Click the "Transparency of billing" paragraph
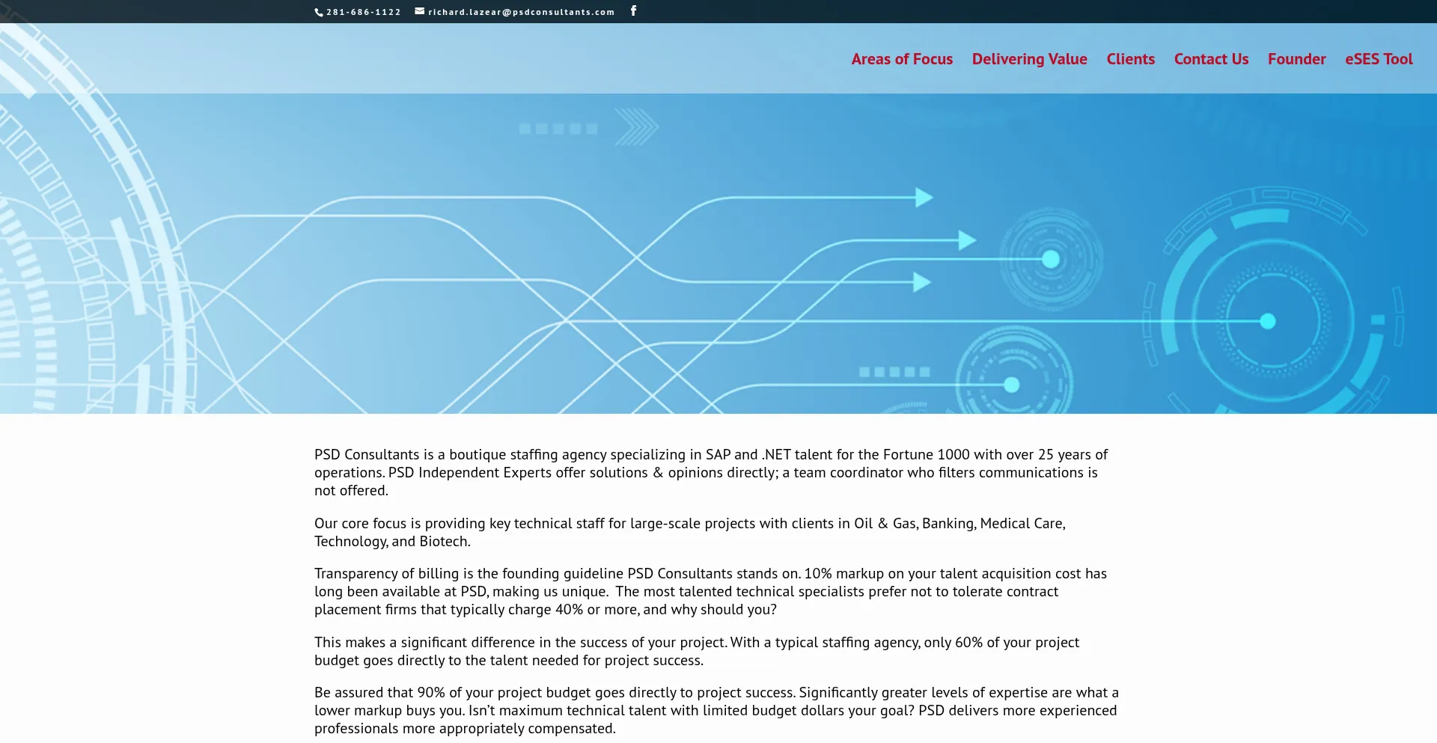 click(x=710, y=591)
